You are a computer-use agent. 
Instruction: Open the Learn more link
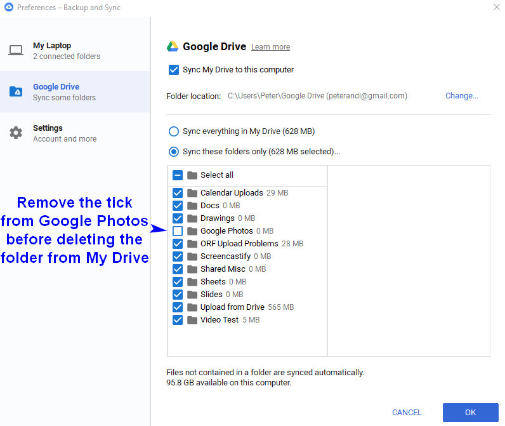[x=270, y=47]
